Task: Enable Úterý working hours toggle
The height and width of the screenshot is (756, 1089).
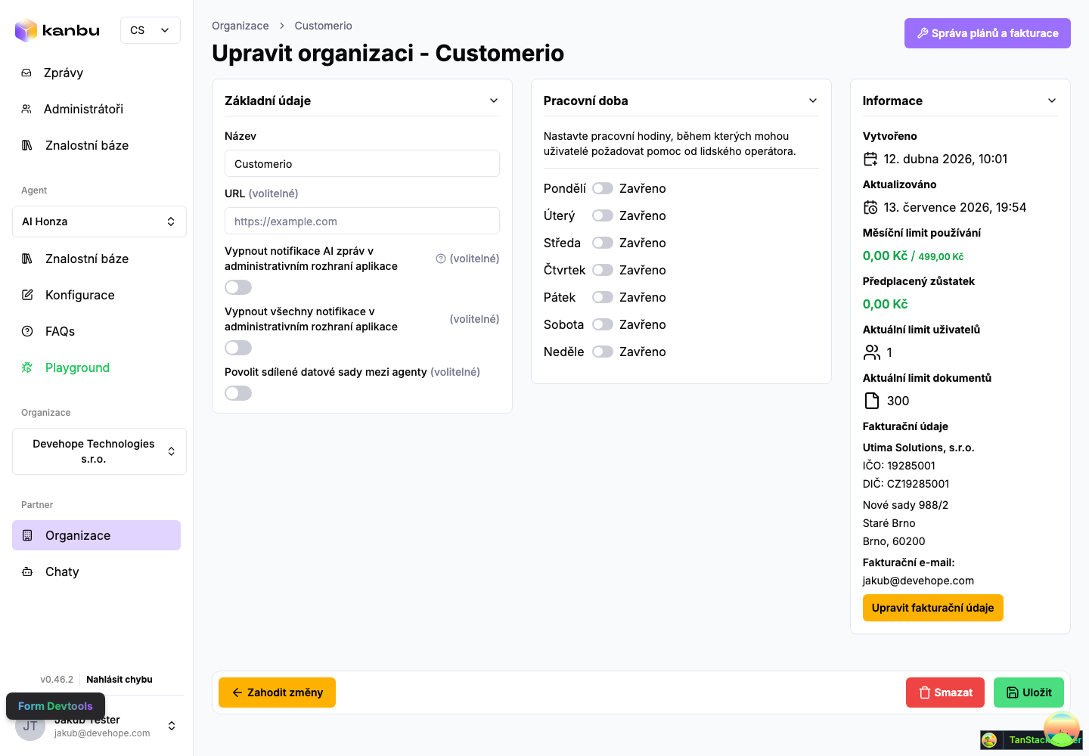Action: 603,215
